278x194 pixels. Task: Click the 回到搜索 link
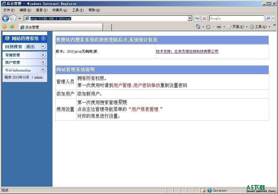coord(14,47)
